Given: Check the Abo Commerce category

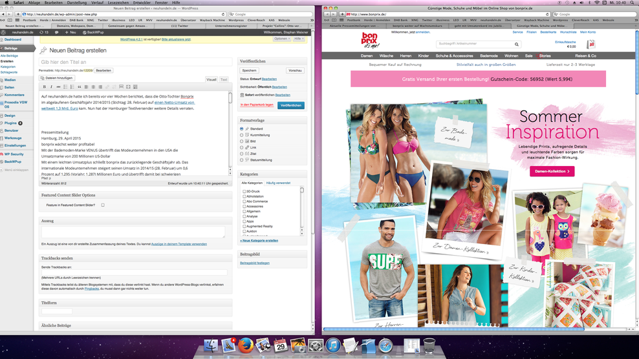Looking at the screenshot, I should [x=244, y=201].
